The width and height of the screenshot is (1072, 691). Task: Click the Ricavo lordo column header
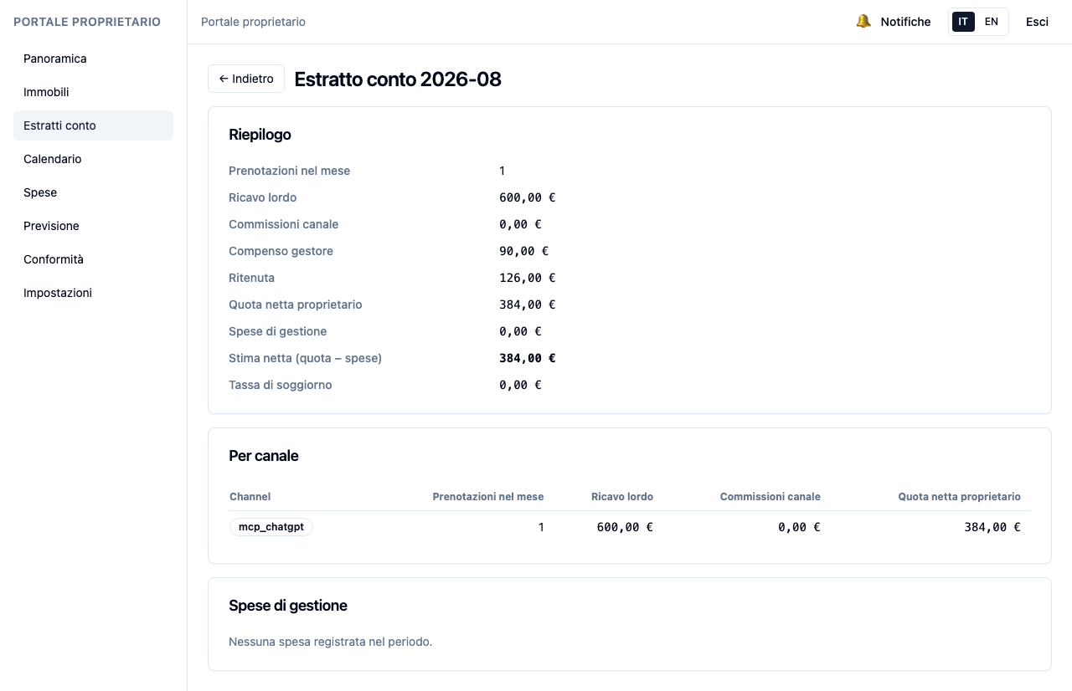(x=622, y=497)
